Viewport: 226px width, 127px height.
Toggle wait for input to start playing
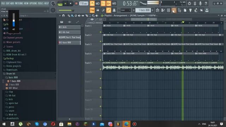(x=97, y=3)
